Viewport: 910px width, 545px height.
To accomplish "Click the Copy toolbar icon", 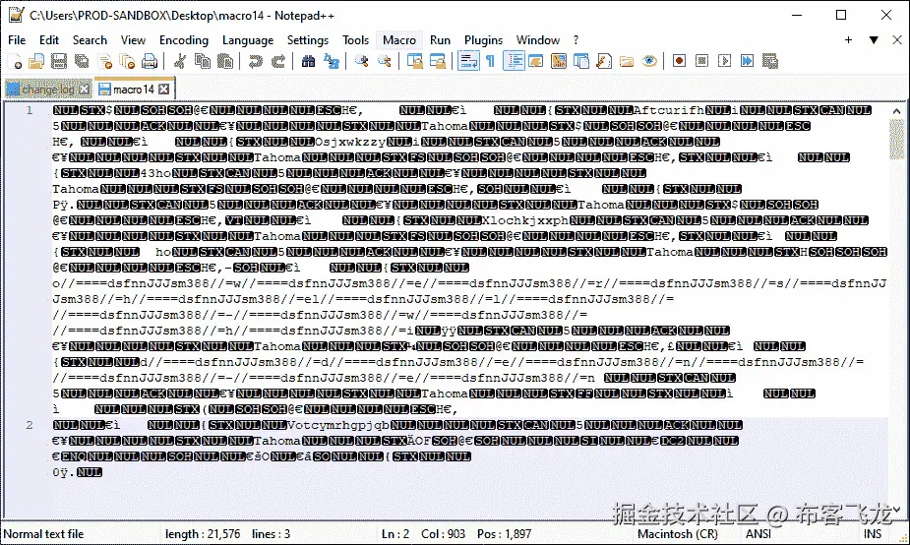I will [203, 61].
